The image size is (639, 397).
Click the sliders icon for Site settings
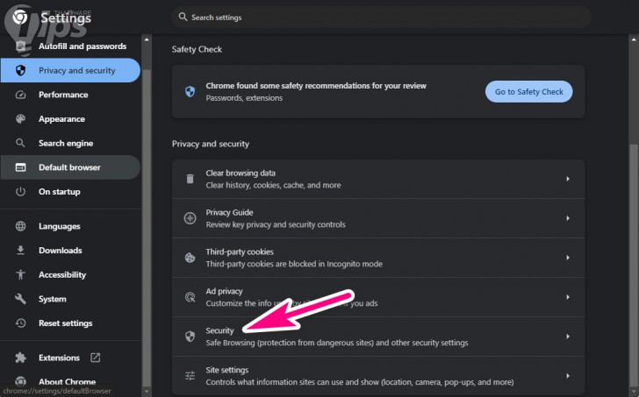click(190, 376)
